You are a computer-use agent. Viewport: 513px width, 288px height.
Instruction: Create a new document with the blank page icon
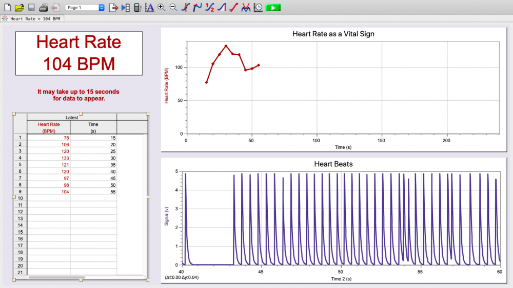7,8
